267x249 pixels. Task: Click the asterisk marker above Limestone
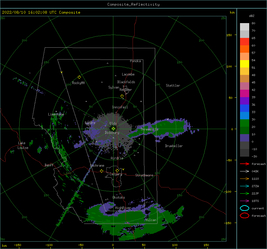point(56,112)
